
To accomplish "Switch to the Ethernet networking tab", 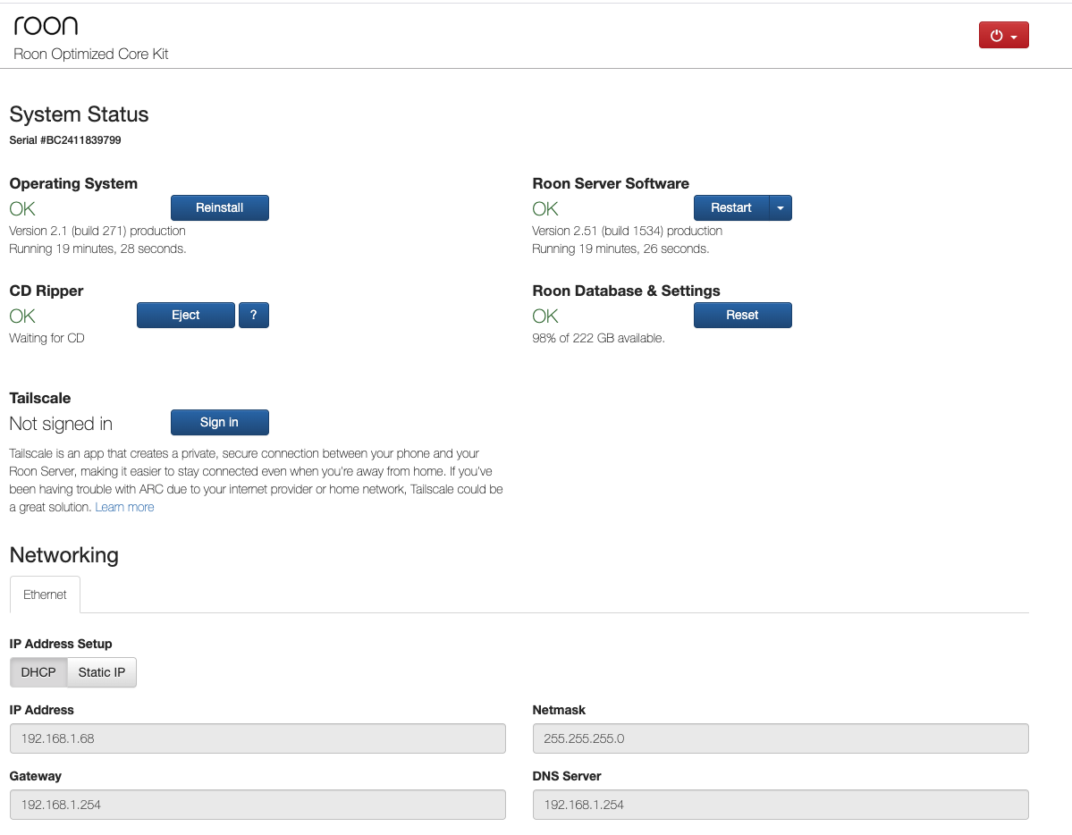I will click(x=45, y=594).
